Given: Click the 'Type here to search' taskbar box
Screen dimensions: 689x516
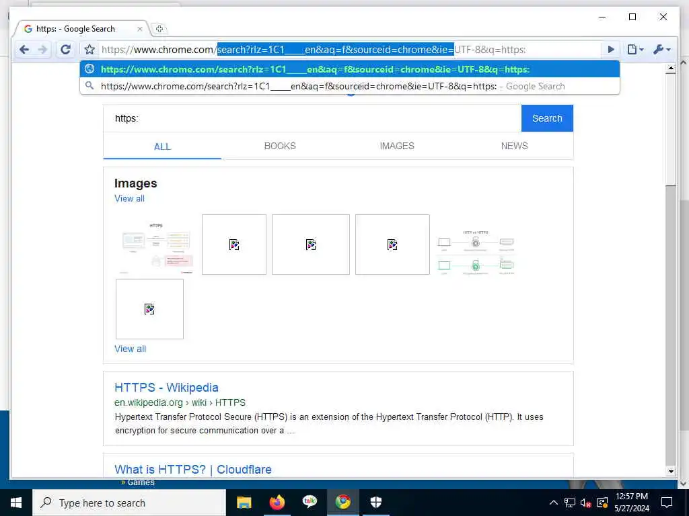Looking at the screenshot, I should [x=129, y=503].
